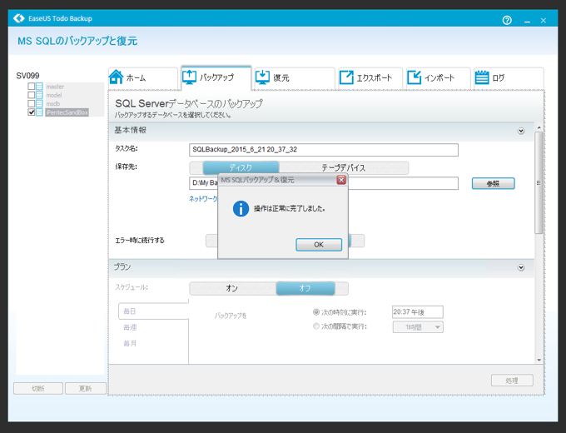Check the master database checkbox
Image resolution: width=566 pixels, height=433 pixels.
point(32,87)
